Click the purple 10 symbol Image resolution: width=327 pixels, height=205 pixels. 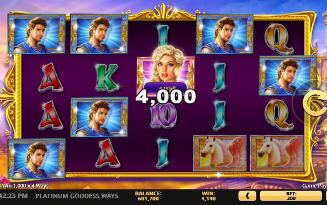click(163, 116)
